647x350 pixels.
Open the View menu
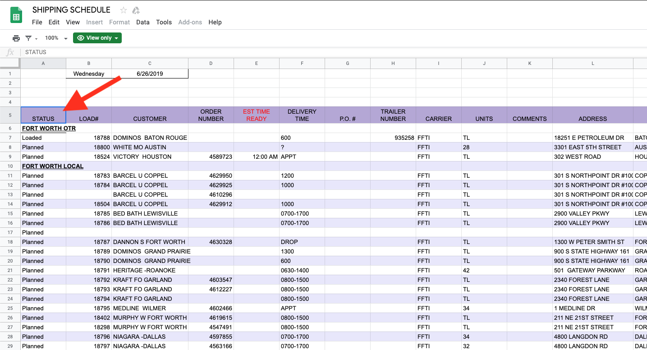point(73,22)
